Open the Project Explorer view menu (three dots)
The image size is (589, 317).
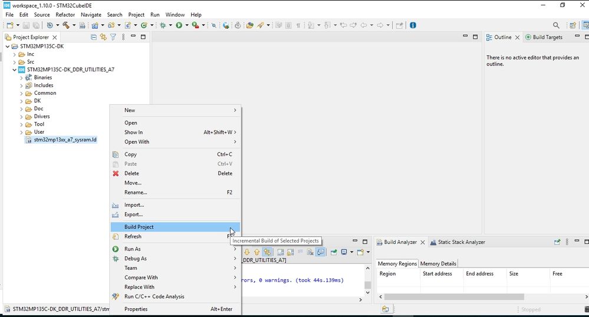[x=123, y=37]
